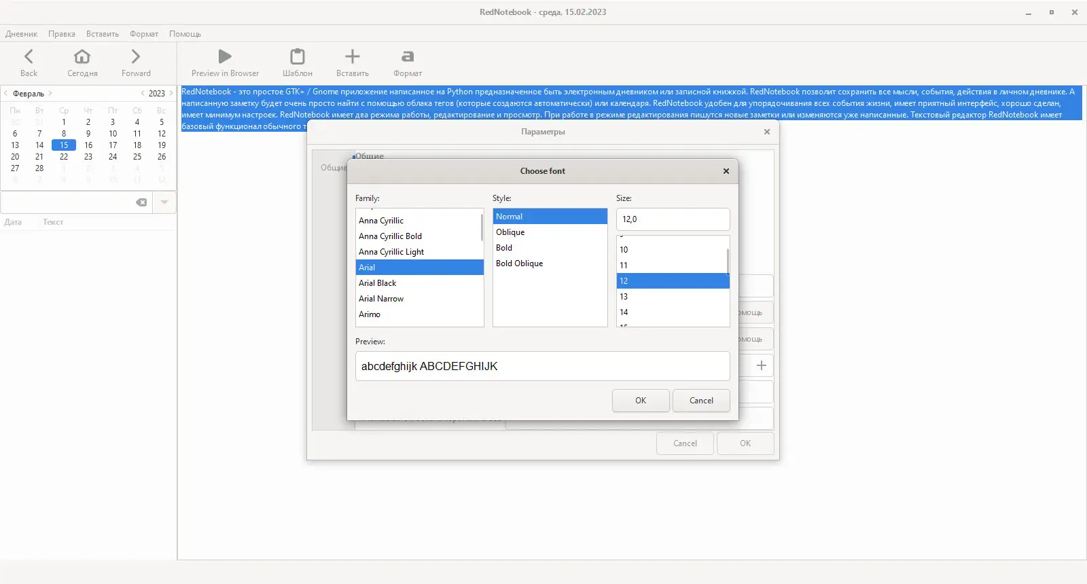Select the Arimo font family

coord(419,314)
